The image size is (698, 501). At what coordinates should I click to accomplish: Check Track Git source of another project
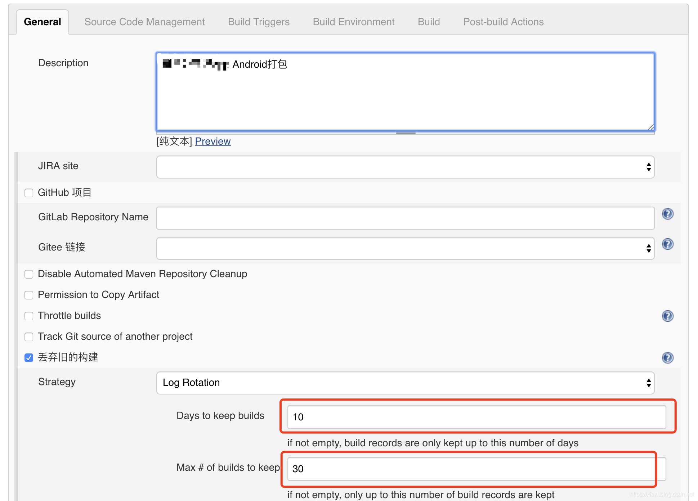pos(29,337)
